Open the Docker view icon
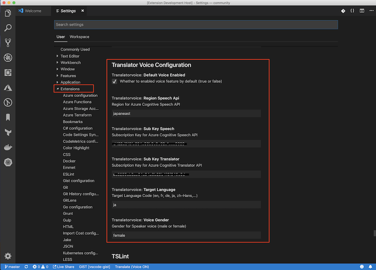376x270 pixels. pyautogui.click(x=8, y=147)
